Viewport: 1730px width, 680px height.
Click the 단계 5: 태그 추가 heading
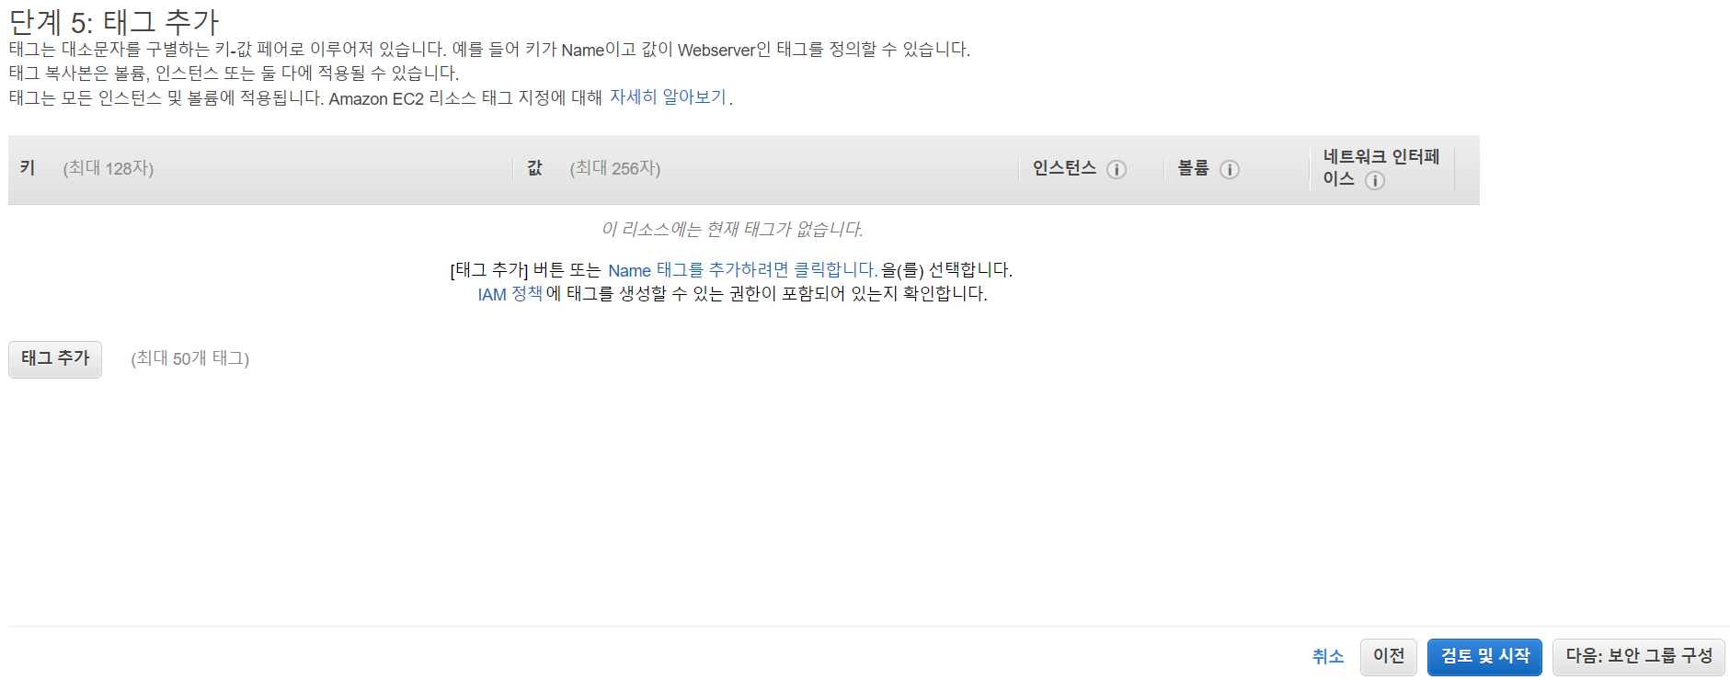click(x=114, y=21)
